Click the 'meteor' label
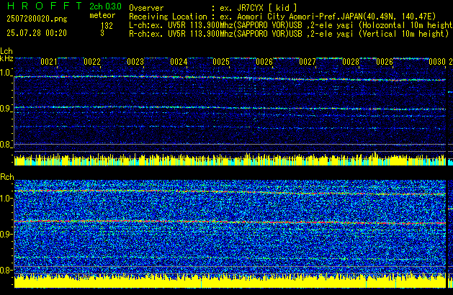Screen dimensions: 453x295 (x=102, y=15)
